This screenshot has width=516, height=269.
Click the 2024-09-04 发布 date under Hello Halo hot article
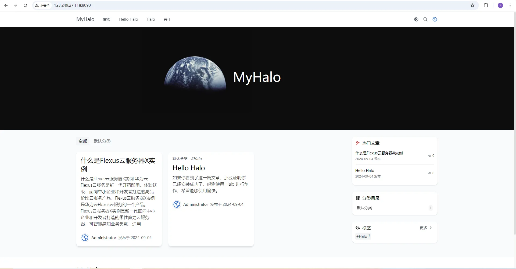click(x=368, y=176)
